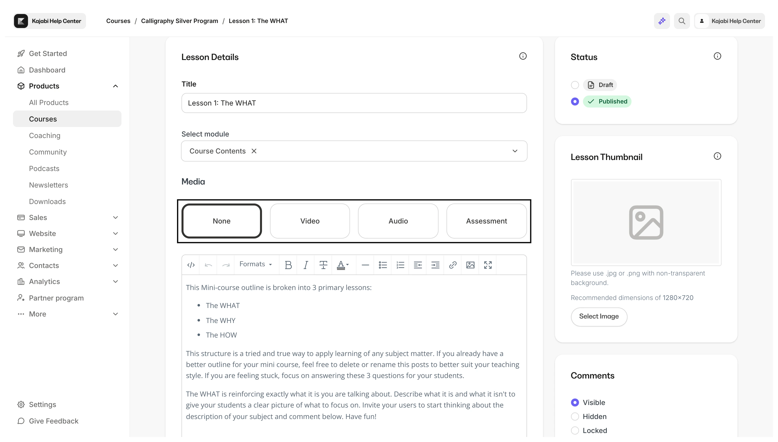This screenshot has width=778, height=442.
Task: Switch media type to Assessment
Action: click(x=486, y=221)
